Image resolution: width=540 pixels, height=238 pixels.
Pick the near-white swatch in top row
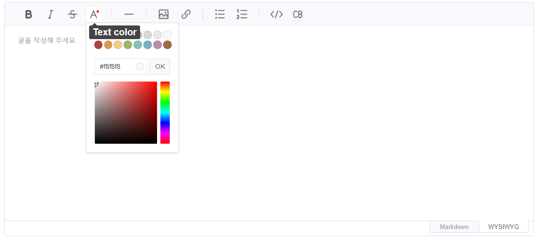click(x=167, y=35)
